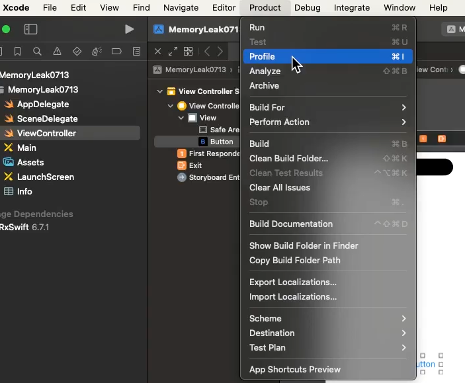Open the bookmark navigator icon
This screenshot has width=465, height=383.
tap(17, 52)
